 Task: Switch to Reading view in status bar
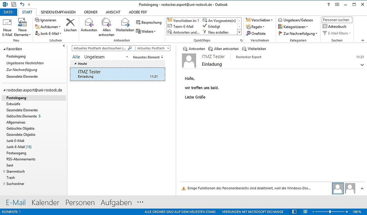pos(305,212)
